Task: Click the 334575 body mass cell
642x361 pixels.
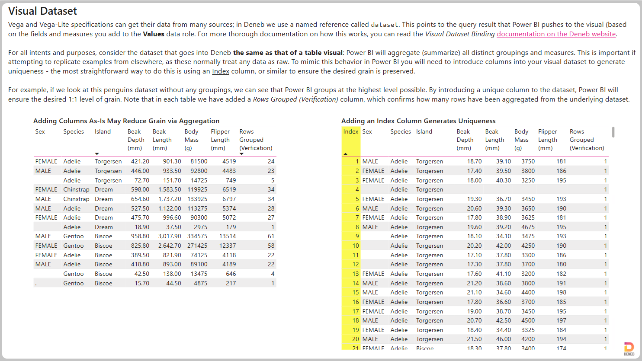Action: [x=197, y=236]
